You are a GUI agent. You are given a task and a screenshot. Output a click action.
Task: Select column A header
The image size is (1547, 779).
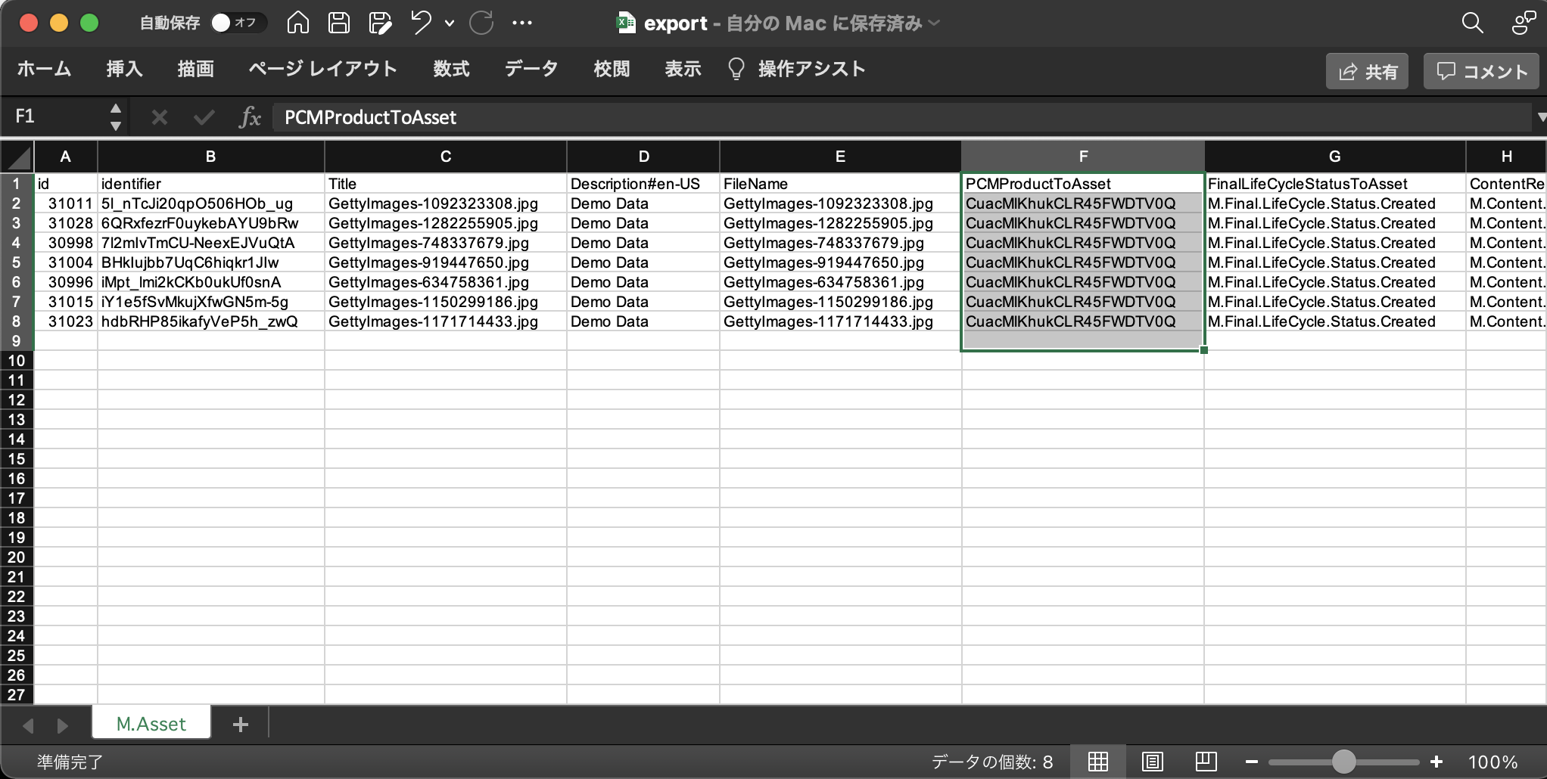66,157
